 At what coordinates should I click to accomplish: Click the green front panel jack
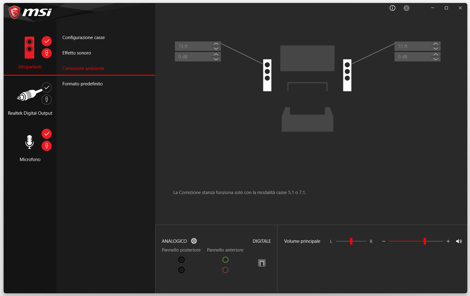point(225,260)
